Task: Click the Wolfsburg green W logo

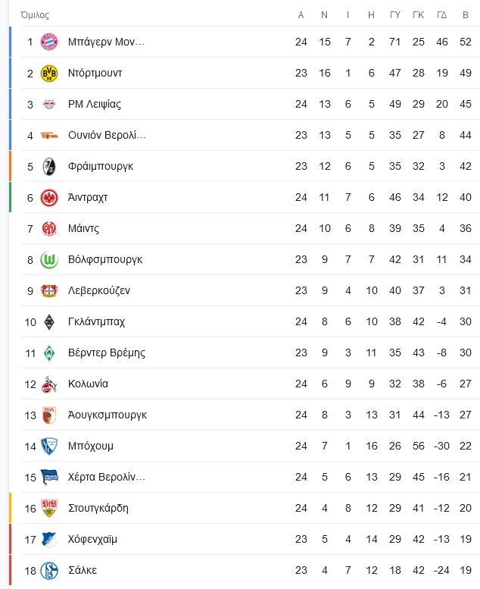Action: click(x=49, y=259)
